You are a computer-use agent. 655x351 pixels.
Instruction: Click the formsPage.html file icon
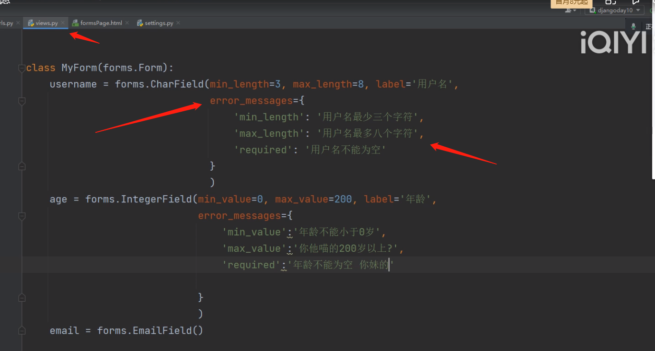[x=75, y=23]
